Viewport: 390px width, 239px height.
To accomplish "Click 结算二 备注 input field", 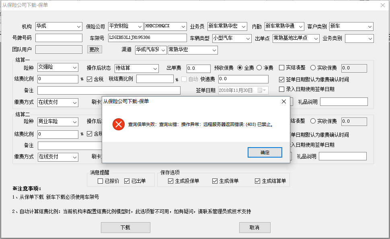I will [x=70, y=146].
